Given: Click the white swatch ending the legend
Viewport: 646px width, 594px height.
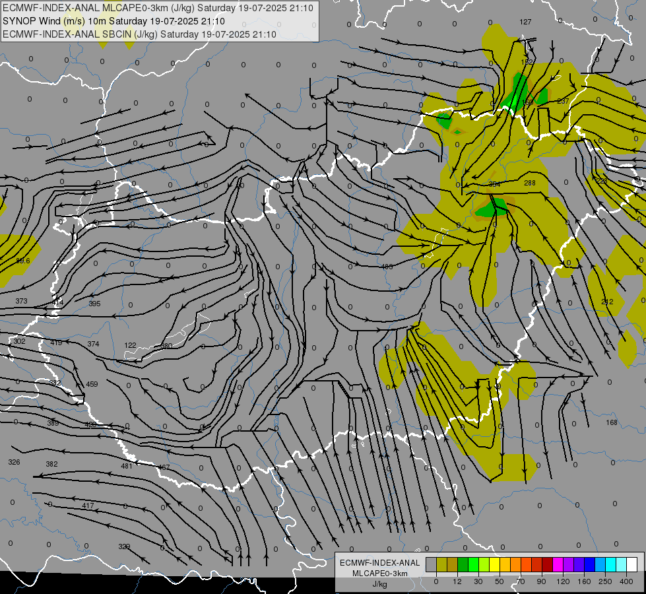Looking at the screenshot, I should pyautogui.click(x=632, y=565).
